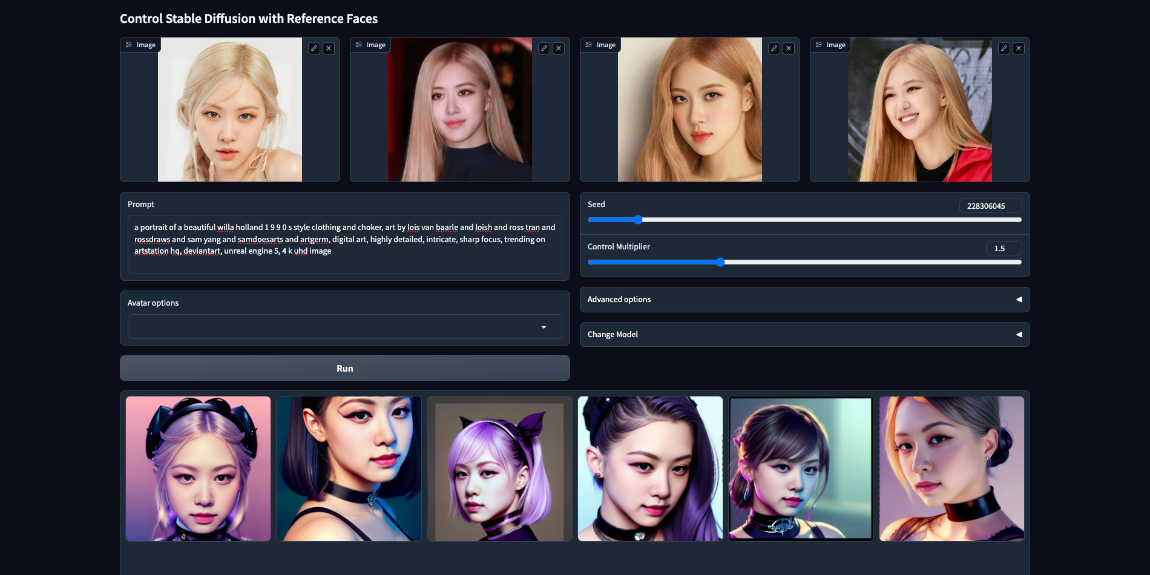This screenshot has height=575, width=1150.
Task: Remove the first reference image
Action: (x=329, y=48)
